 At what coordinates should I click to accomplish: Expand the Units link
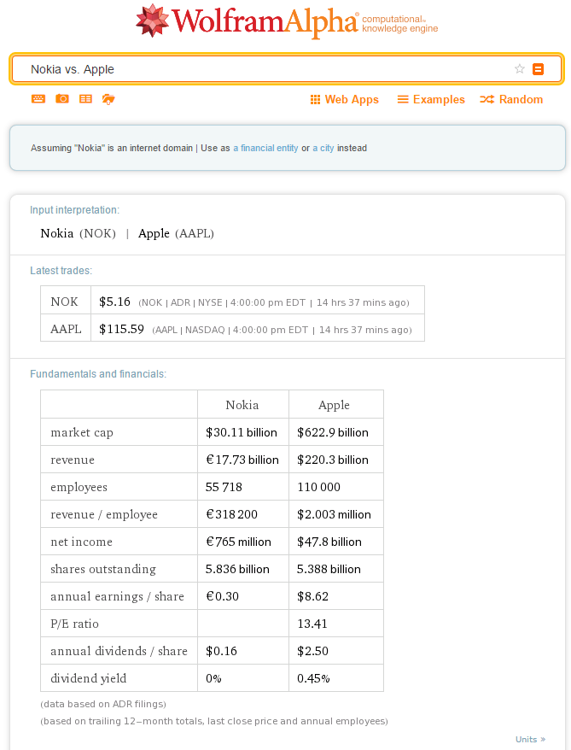click(x=530, y=740)
